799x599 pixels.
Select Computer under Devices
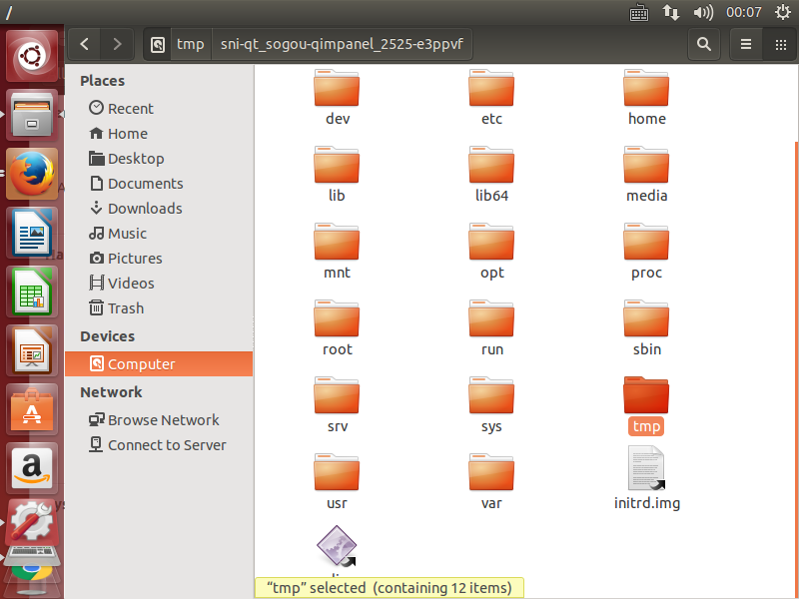pyautogui.click(x=159, y=363)
